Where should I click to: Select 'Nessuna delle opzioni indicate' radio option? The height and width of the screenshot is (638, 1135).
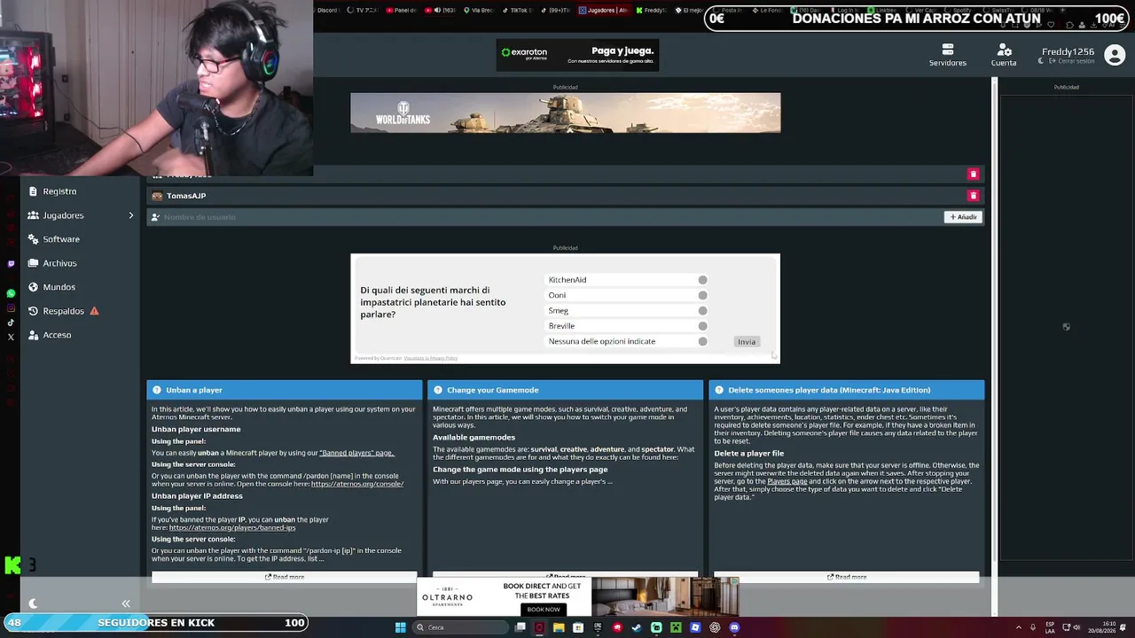(702, 341)
